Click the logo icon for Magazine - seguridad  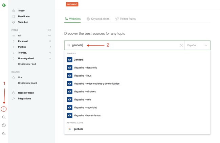70,108
